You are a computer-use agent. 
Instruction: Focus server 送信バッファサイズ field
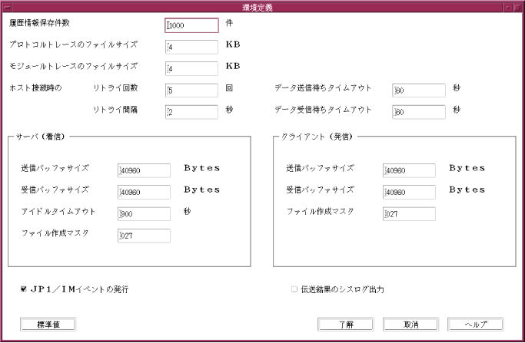tap(144, 170)
